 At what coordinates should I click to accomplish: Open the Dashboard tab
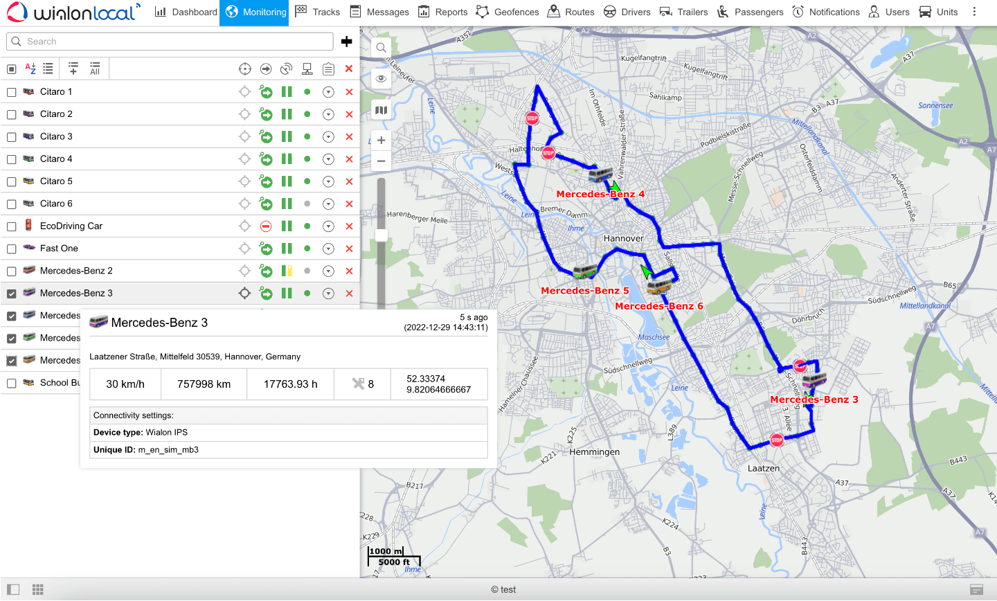coord(186,12)
